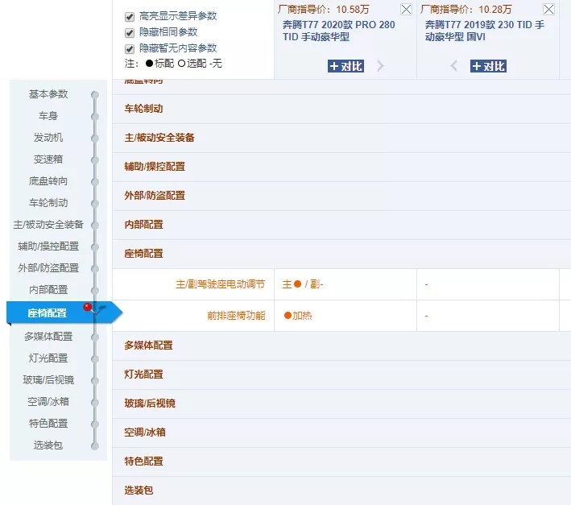Expand the 辅助/操控配置 section header
This screenshot has height=505, width=571.
pos(341,167)
